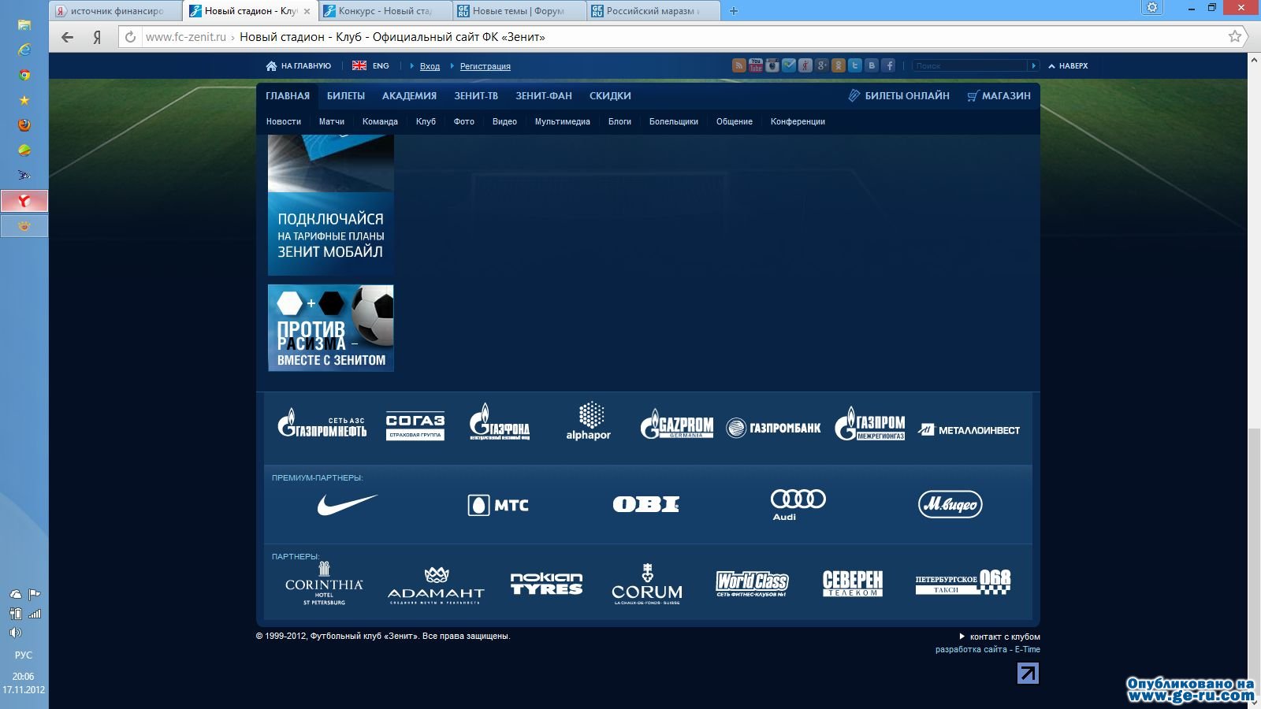Click the Audi sponsor logo
1261x709 pixels.
point(798,504)
